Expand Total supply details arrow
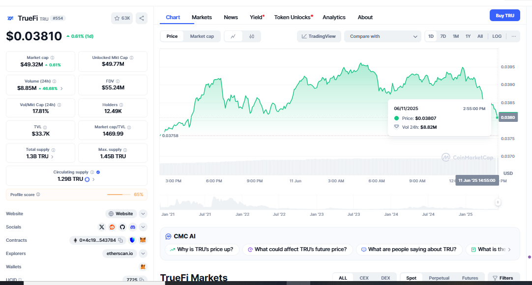532x285 pixels. (x=52, y=157)
